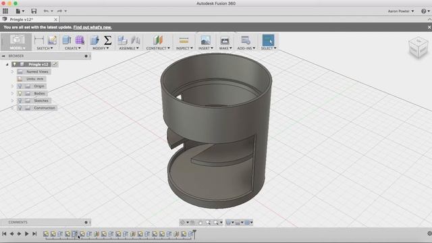Open the SKETCH menu

coord(45,48)
